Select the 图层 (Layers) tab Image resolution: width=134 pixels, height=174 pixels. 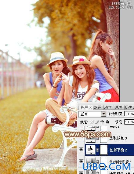[x=85, y=107]
